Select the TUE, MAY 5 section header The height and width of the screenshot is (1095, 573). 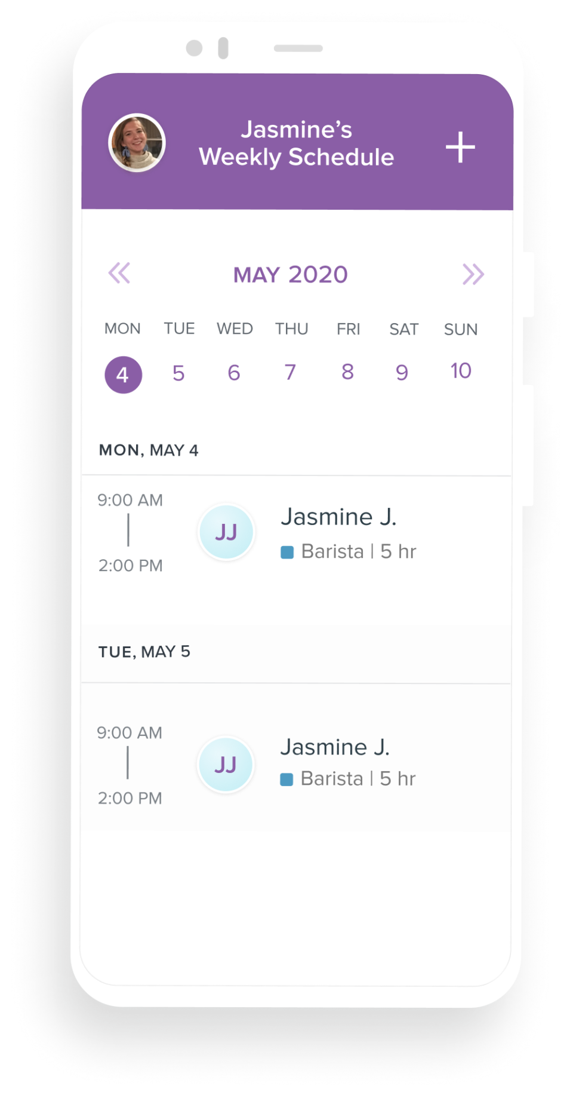[144, 652]
